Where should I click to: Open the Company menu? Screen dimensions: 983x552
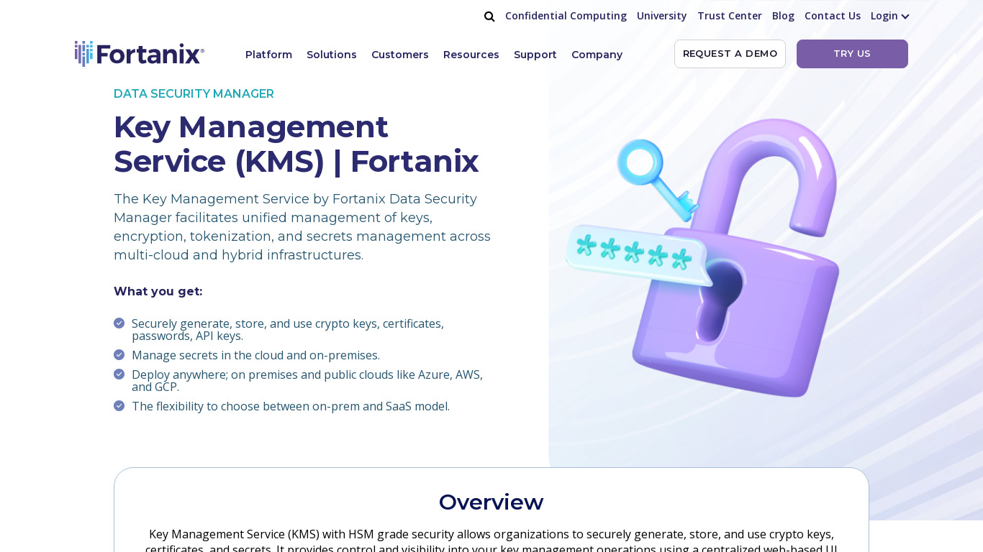(x=597, y=55)
